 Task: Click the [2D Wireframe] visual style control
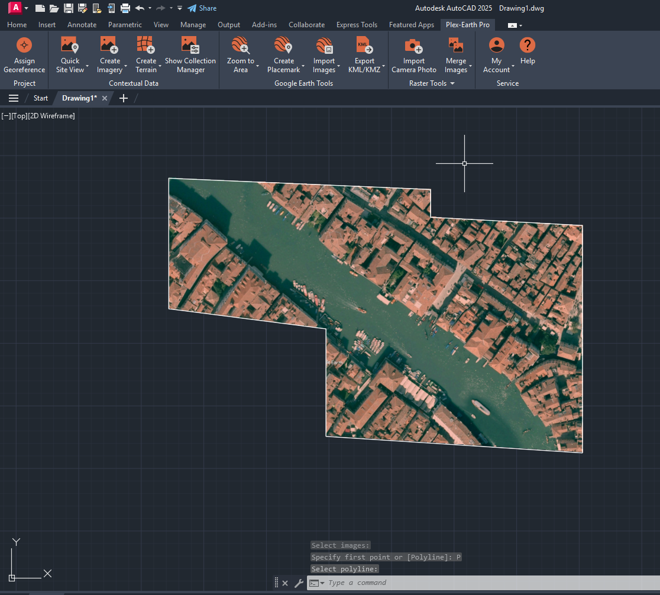51,116
